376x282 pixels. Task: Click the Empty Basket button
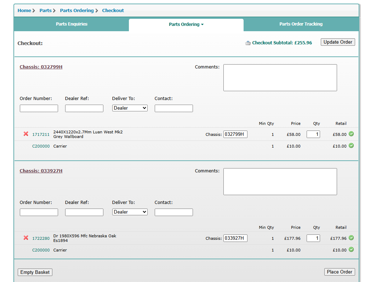click(35, 272)
